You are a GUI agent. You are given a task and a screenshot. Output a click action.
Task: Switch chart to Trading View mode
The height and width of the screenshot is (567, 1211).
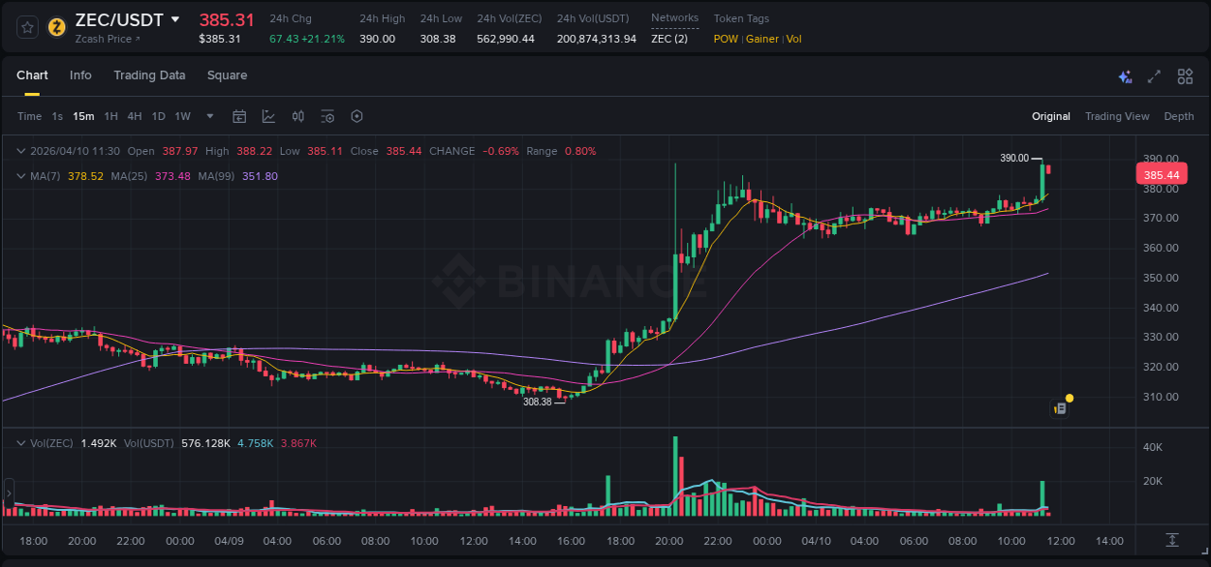pyautogui.click(x=1117, y=116)
